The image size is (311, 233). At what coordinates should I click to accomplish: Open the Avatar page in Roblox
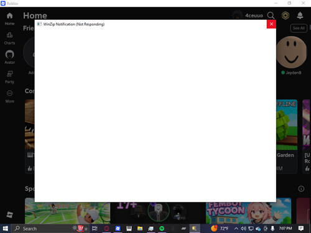coord(9,57)
